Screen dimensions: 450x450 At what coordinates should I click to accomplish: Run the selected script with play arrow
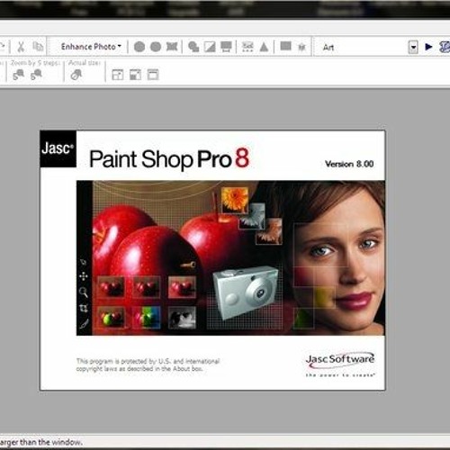(x=428, y=47)
